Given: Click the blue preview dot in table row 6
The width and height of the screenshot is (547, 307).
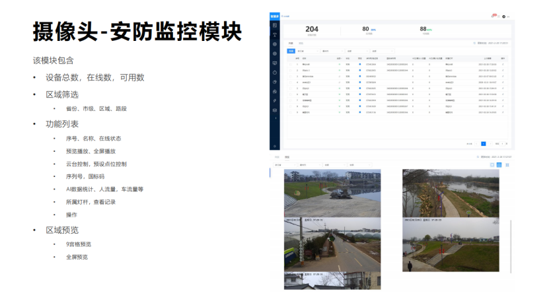Looking at the screenshot, I should [359, 94].
